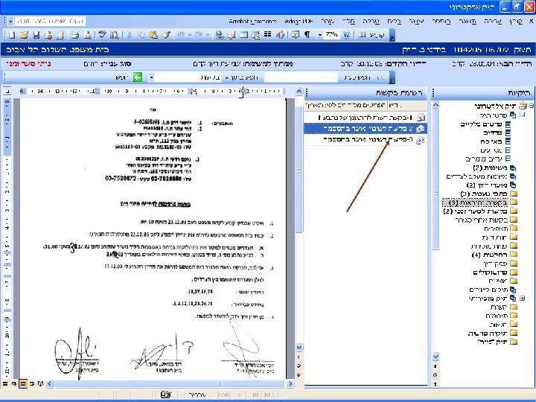
Task: Open the search-scope dropdown beside the green arrow
Action: point(151,77)
